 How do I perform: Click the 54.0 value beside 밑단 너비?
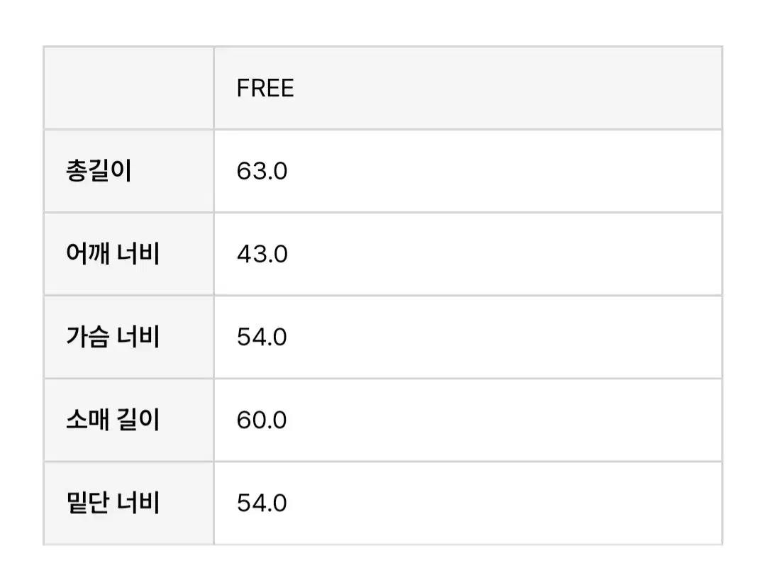point(262,503)
